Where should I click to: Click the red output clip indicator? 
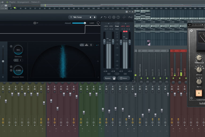coord(125,32)
